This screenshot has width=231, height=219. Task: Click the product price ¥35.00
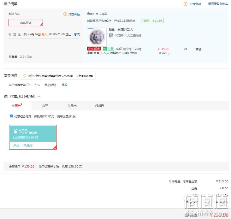pyautogui.click(x=163, y=49)
